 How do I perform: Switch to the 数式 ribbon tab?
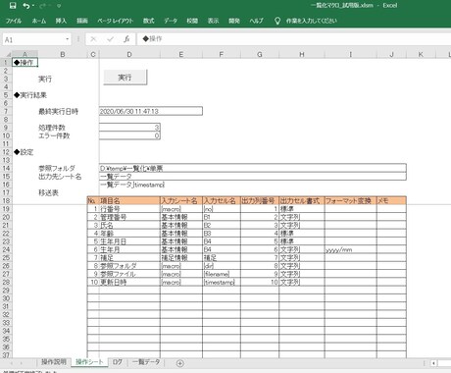pos(148,21)
